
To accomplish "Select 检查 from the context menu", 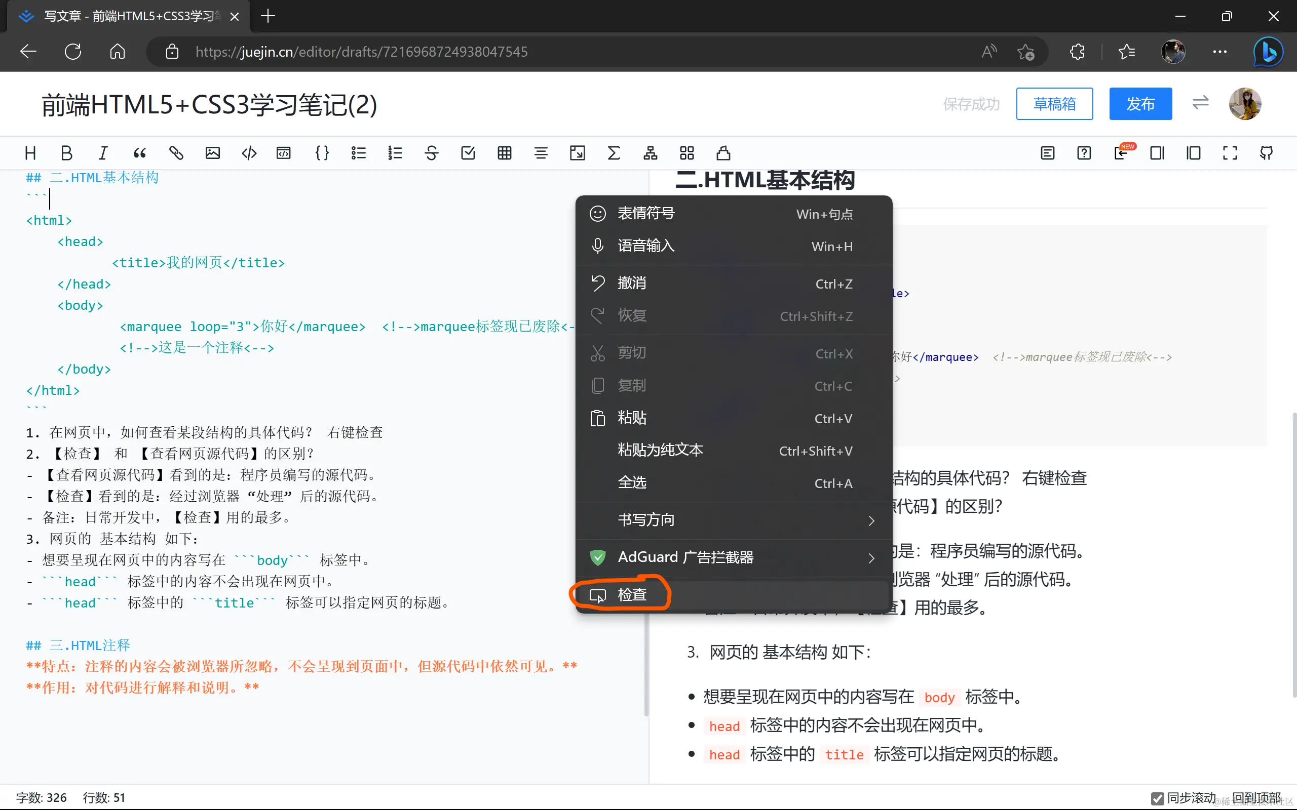I will point(632,595).
